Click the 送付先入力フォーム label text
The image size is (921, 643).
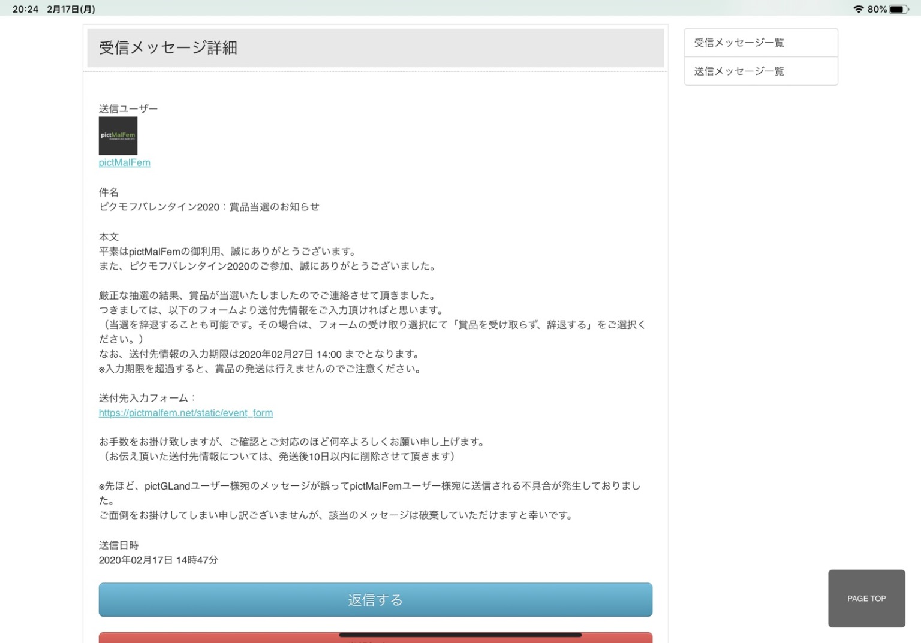148,398
